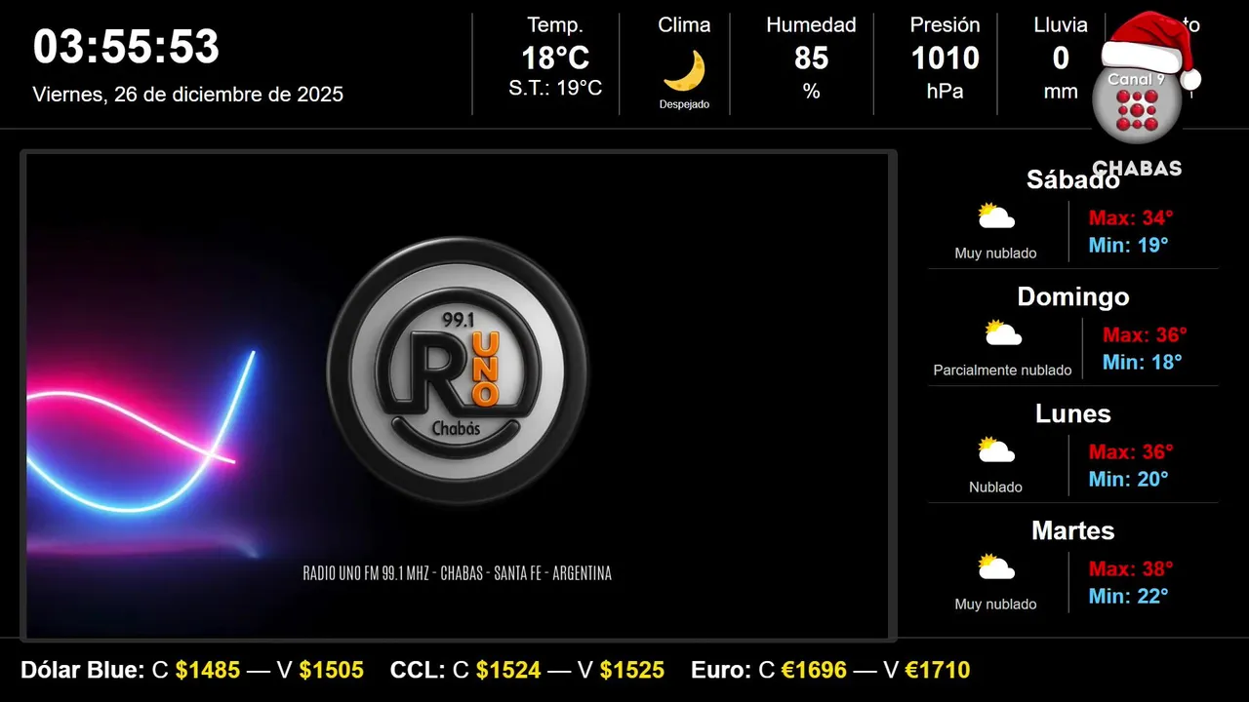Click the Humedad label

[811, 25]
